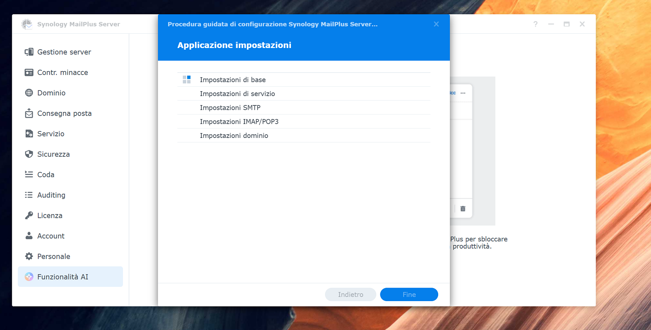Click the Impostazioni SMTP row
Screen dimensions: 651x330
(304, 107)
